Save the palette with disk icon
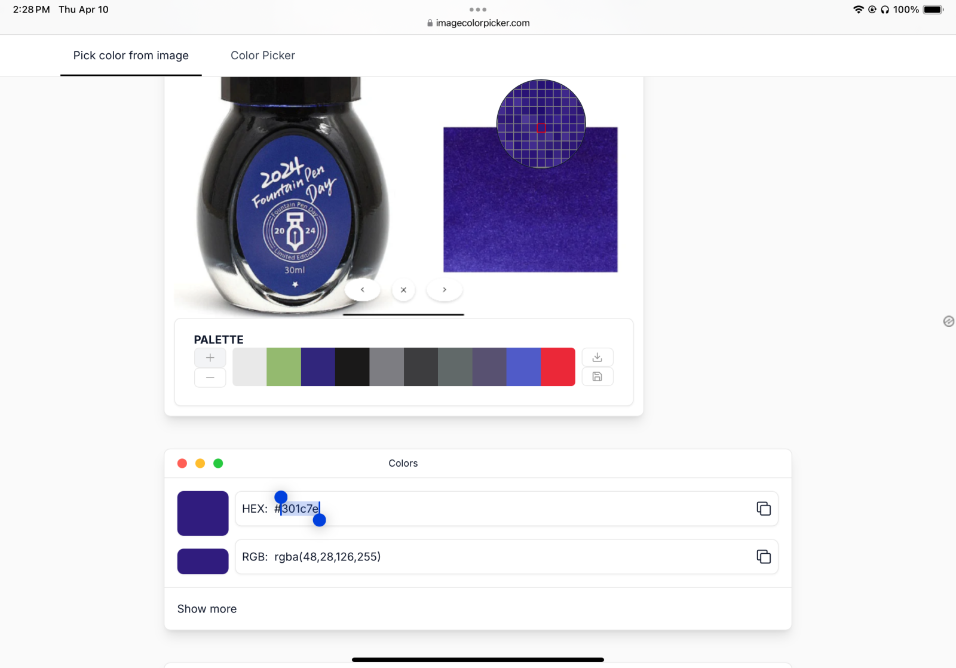This screenshot has width=956, height=668. coord(597,377)
